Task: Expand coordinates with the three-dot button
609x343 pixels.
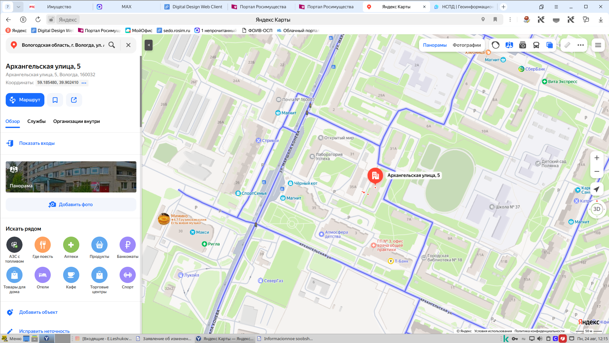Action: [84, 83]
